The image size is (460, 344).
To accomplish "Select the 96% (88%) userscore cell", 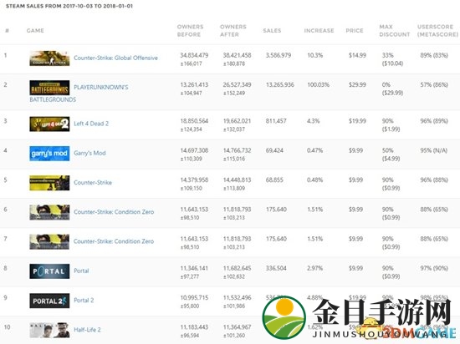I will tap(434, 180).
